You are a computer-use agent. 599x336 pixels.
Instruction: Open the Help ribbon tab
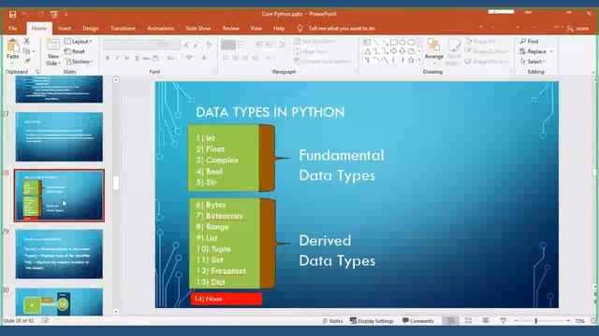click(x=279, y=29)
